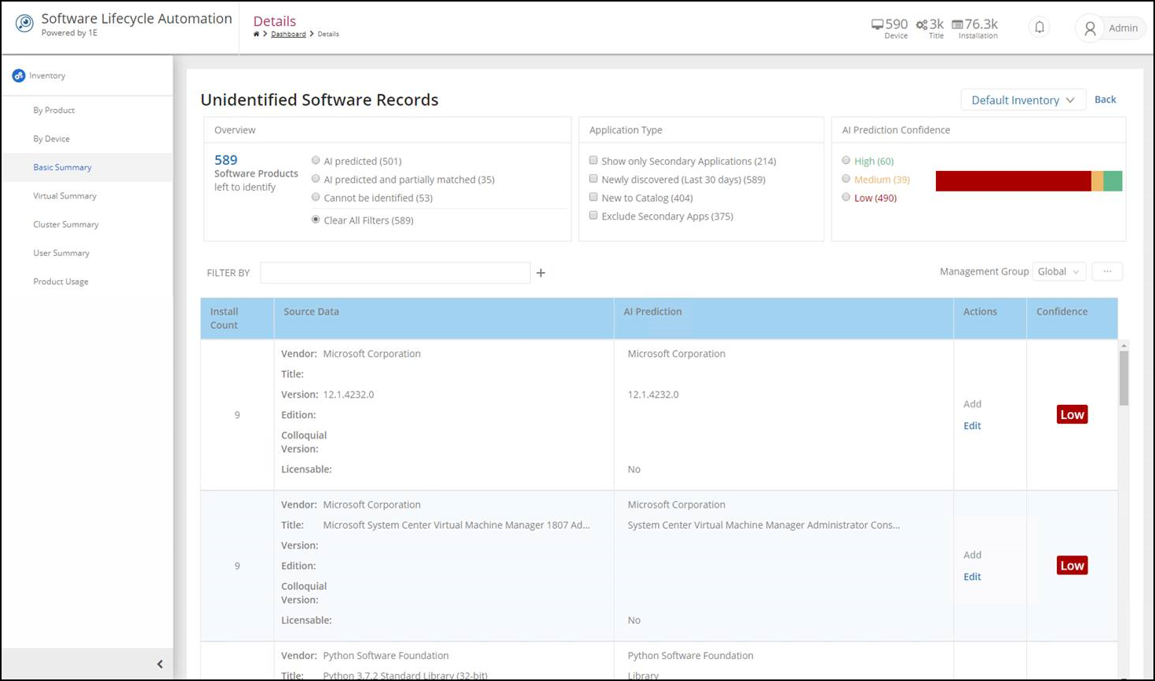
Task: Select the AI predicted (501) radio button
Action: tap(316, 161)
